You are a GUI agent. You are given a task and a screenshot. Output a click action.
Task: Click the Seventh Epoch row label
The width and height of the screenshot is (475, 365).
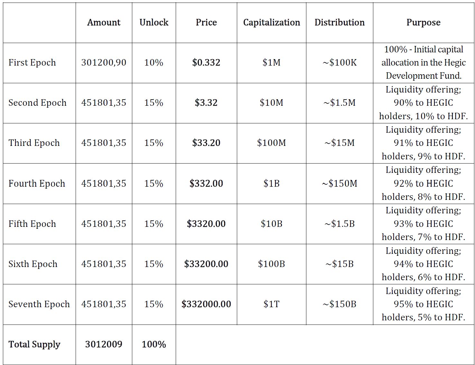pyautogui.click(x=39, y=304)
